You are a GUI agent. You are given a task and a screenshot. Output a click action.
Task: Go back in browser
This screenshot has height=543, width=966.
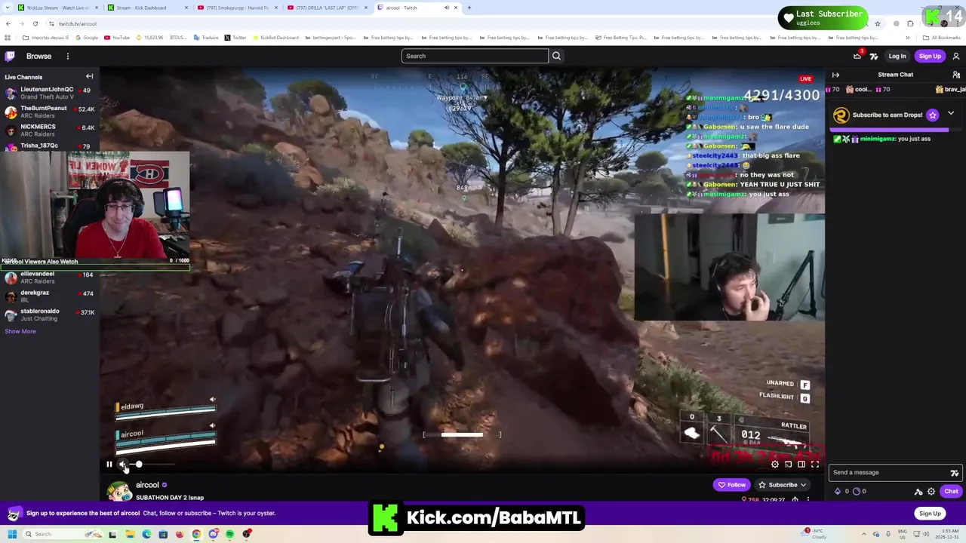pyautogui.click(x=8, y=23)
